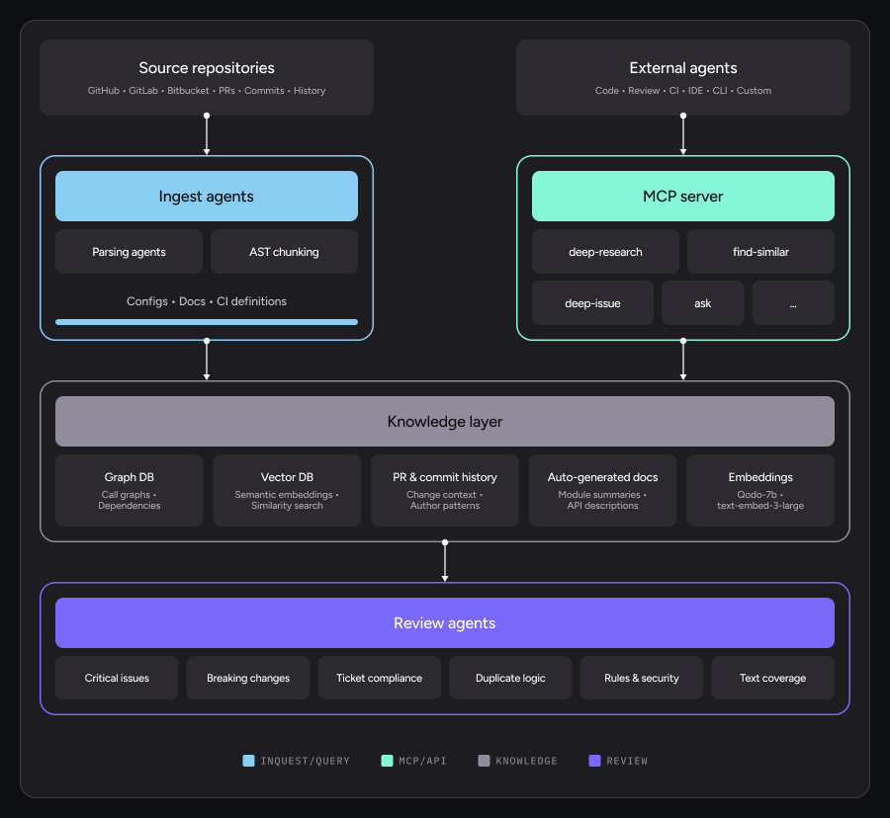
Task: Click the GitHub • GitLab • Bitbucket subtitle
Action: (207, 91)
